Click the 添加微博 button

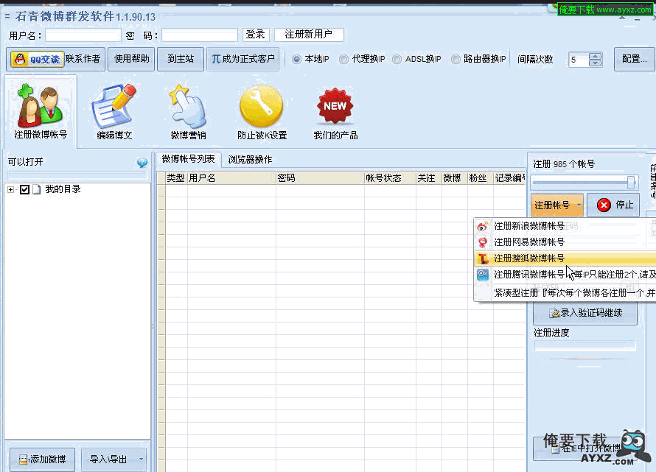(42, 459)
